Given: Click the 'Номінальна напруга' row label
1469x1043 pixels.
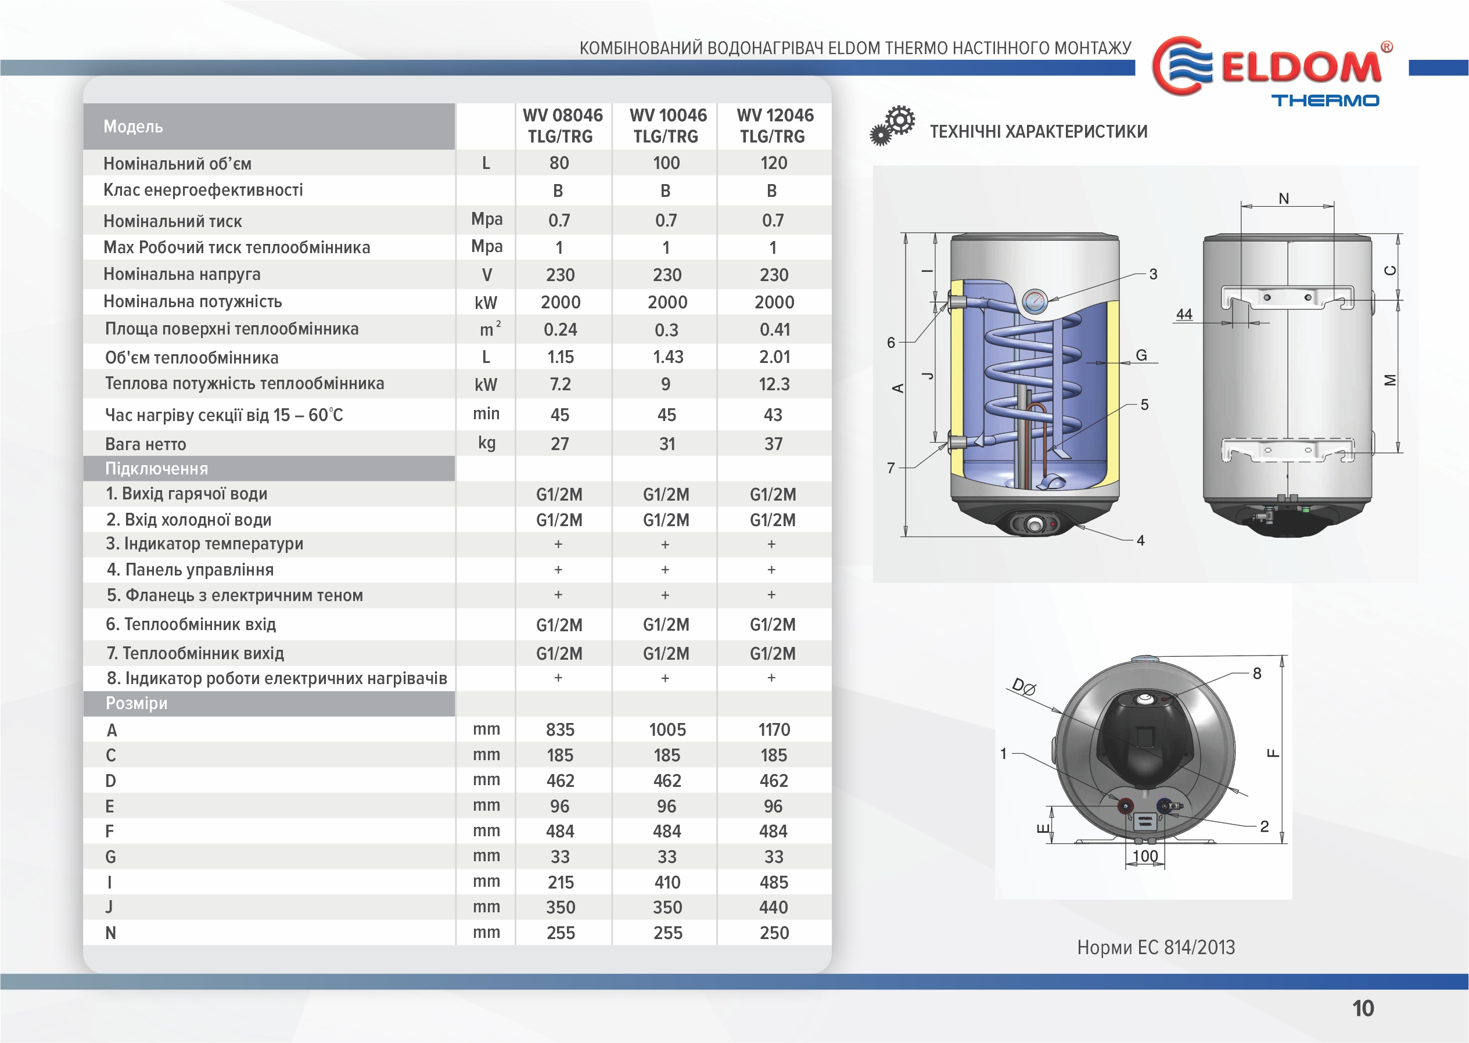Looking at the screenshot, I should point(182,275).
